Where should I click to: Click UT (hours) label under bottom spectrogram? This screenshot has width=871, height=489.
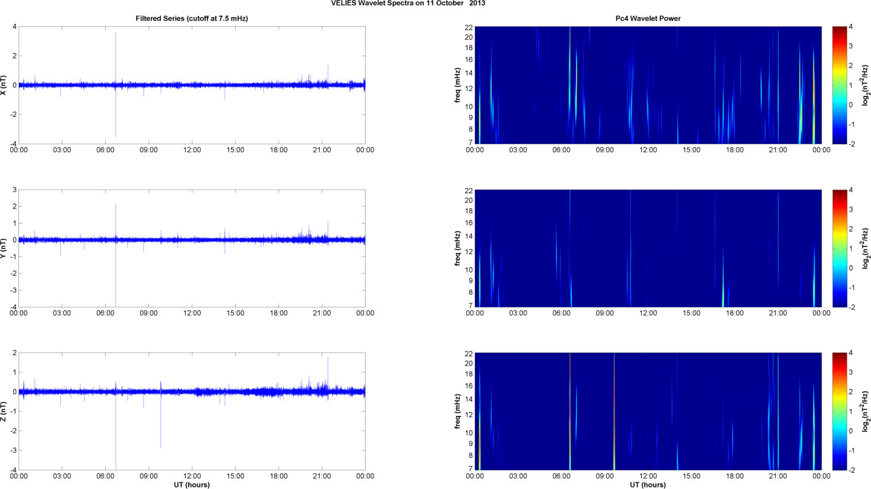648,485
